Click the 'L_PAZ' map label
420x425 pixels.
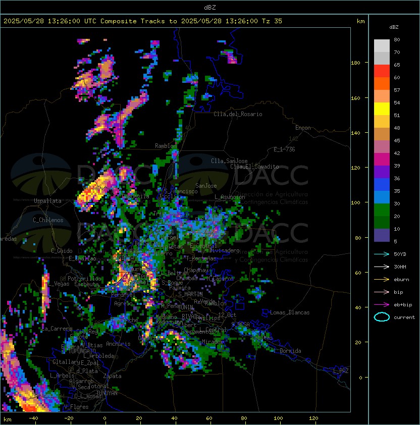click(x=341, y=371)
